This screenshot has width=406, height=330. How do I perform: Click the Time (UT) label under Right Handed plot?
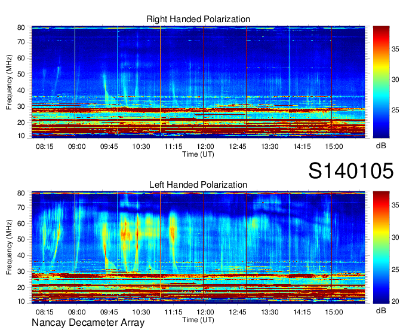click(x=198, y=154)
